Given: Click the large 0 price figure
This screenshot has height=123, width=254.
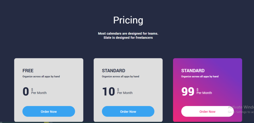Looking at the screenshot, I should 26,91.
